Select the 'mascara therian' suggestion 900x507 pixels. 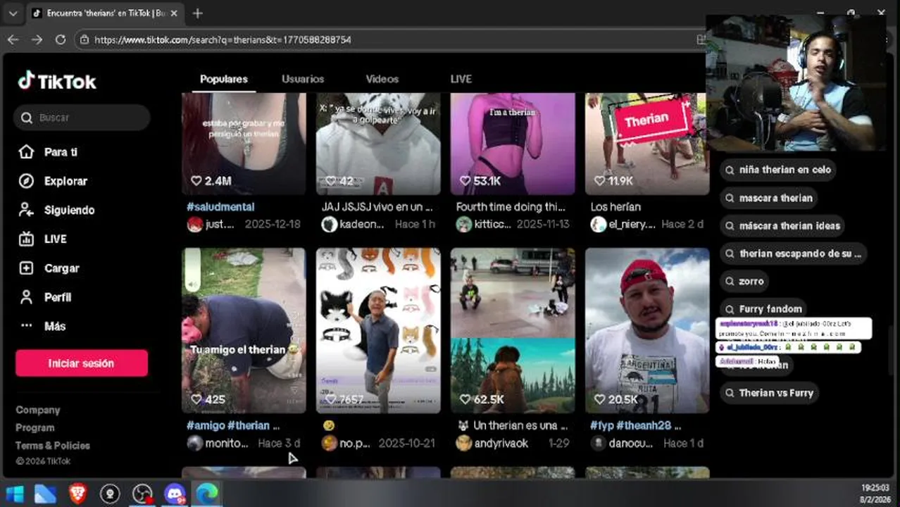point(768,198)
